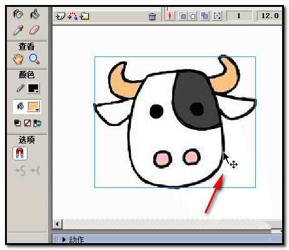Select the Hand tool
Image resolution: width=289 pixels, height=250 pixels.
(x=18, y=59)
